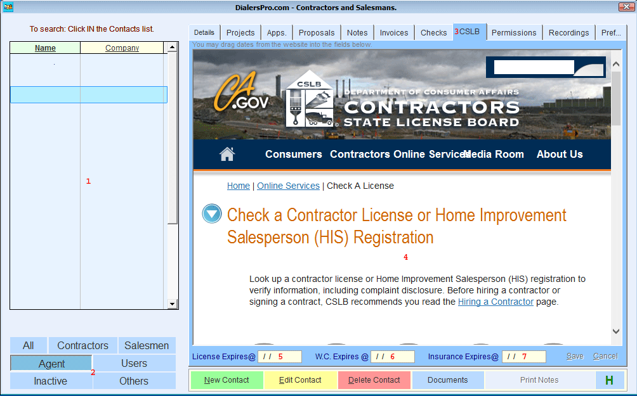Viewport: 637px width, 396px height.
Task: Select the highlighted row in Contacts list
Action: [x=89, y=94]
